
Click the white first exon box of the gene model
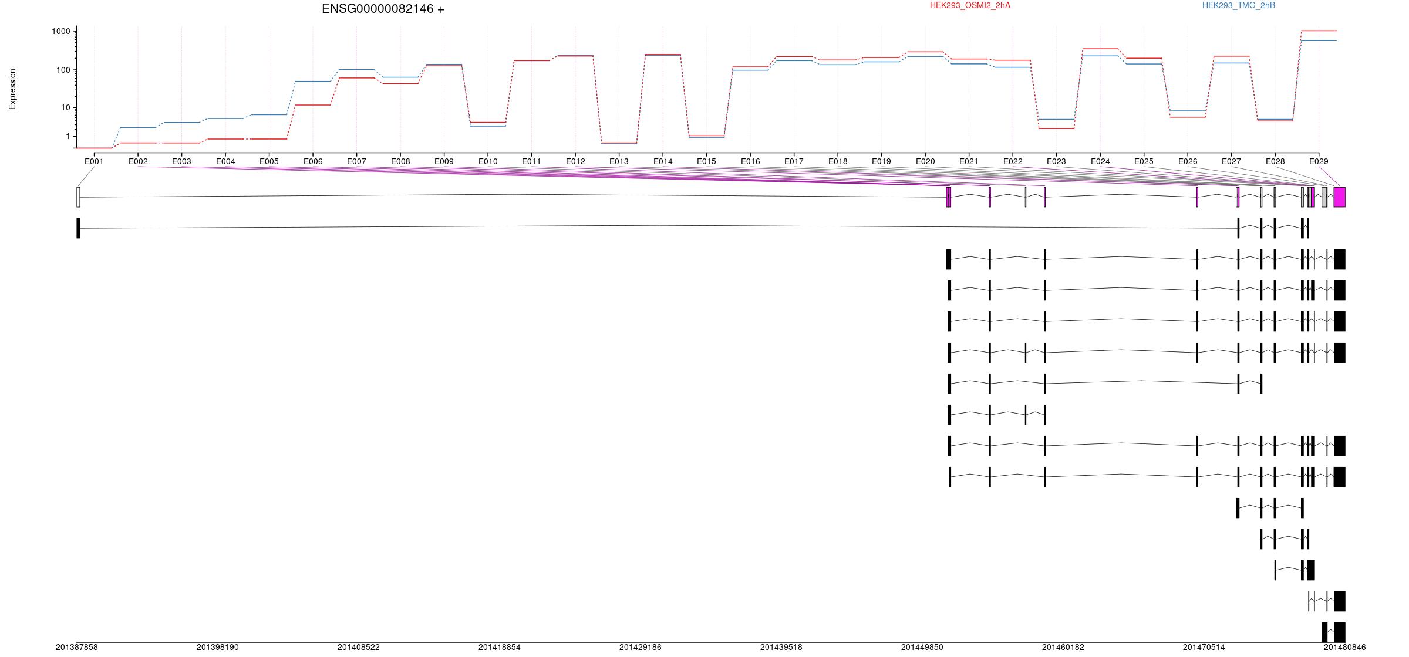78,197
